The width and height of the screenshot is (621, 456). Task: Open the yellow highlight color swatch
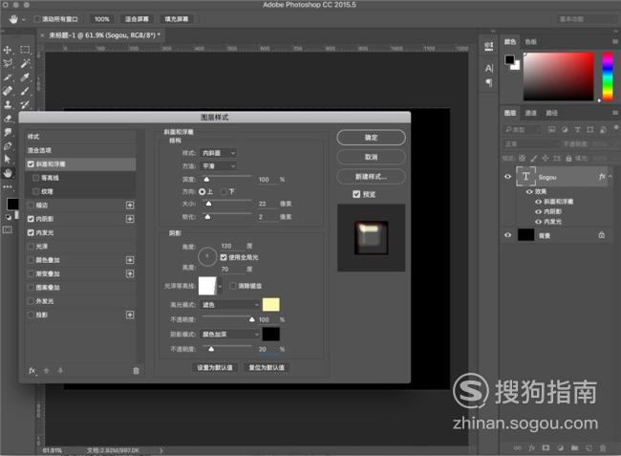271,305
